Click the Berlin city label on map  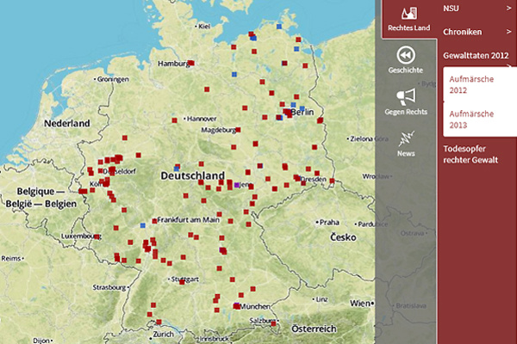click(x=303, y=113)
